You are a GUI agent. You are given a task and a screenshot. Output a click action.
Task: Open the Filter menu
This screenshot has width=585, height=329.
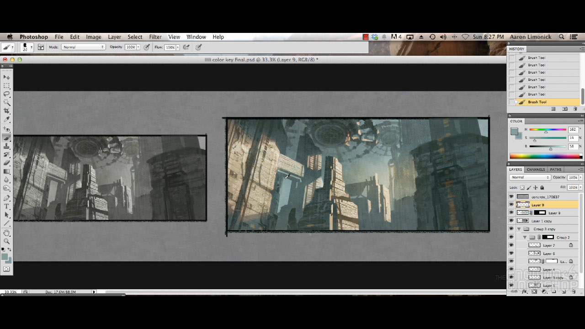click(155, 37)
